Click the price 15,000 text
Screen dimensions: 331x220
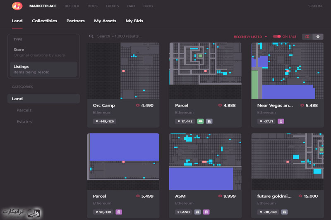pyautogui.click(x=311, y=196)
